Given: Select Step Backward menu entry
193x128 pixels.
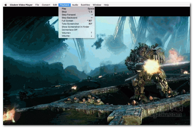Looking at the screenshot, I should (76, 18).
